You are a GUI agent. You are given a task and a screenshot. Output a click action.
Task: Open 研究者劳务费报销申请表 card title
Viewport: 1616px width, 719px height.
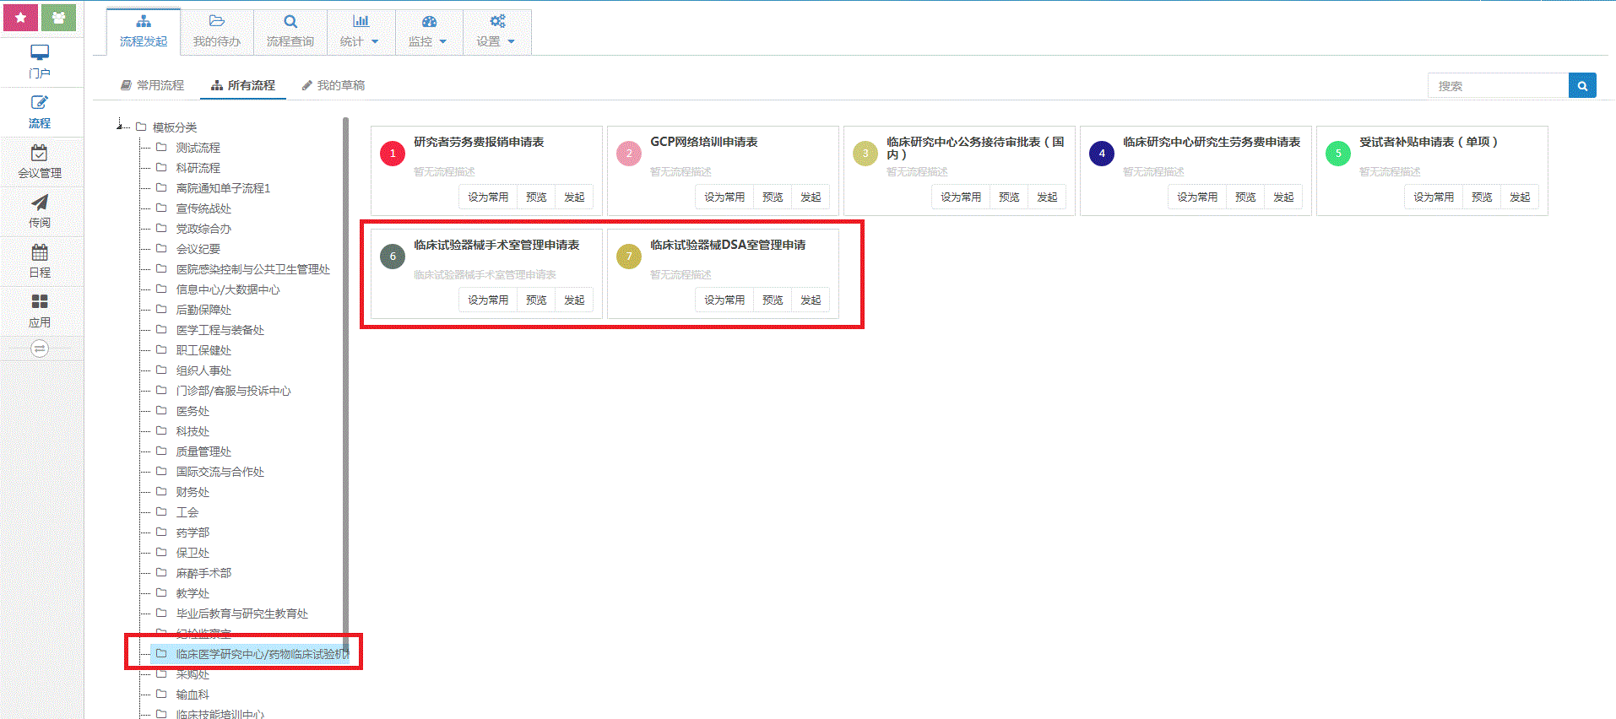click(479, 142)
